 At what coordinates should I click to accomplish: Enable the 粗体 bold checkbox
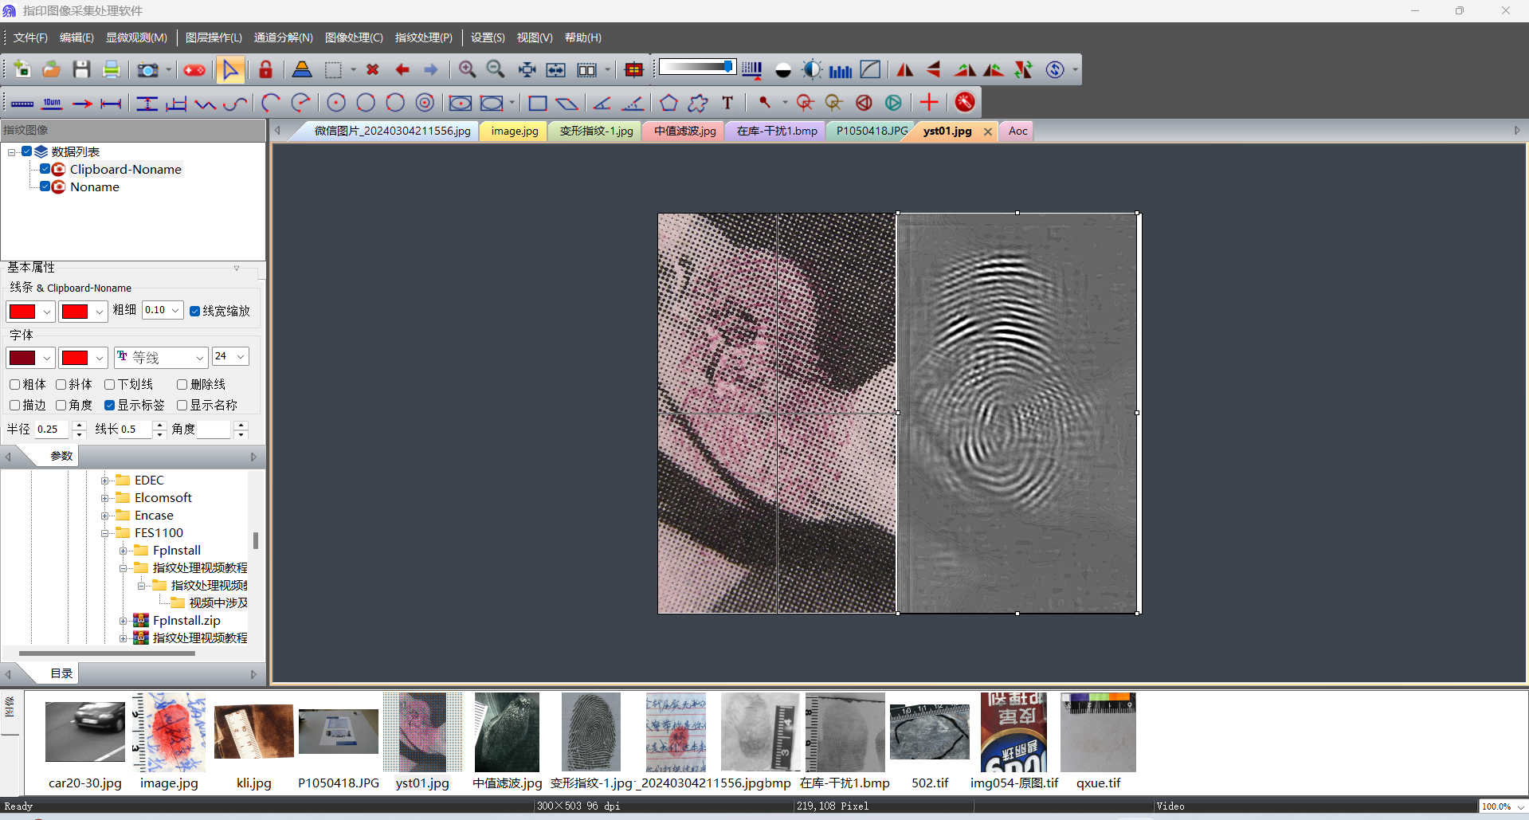coord(15,384)
